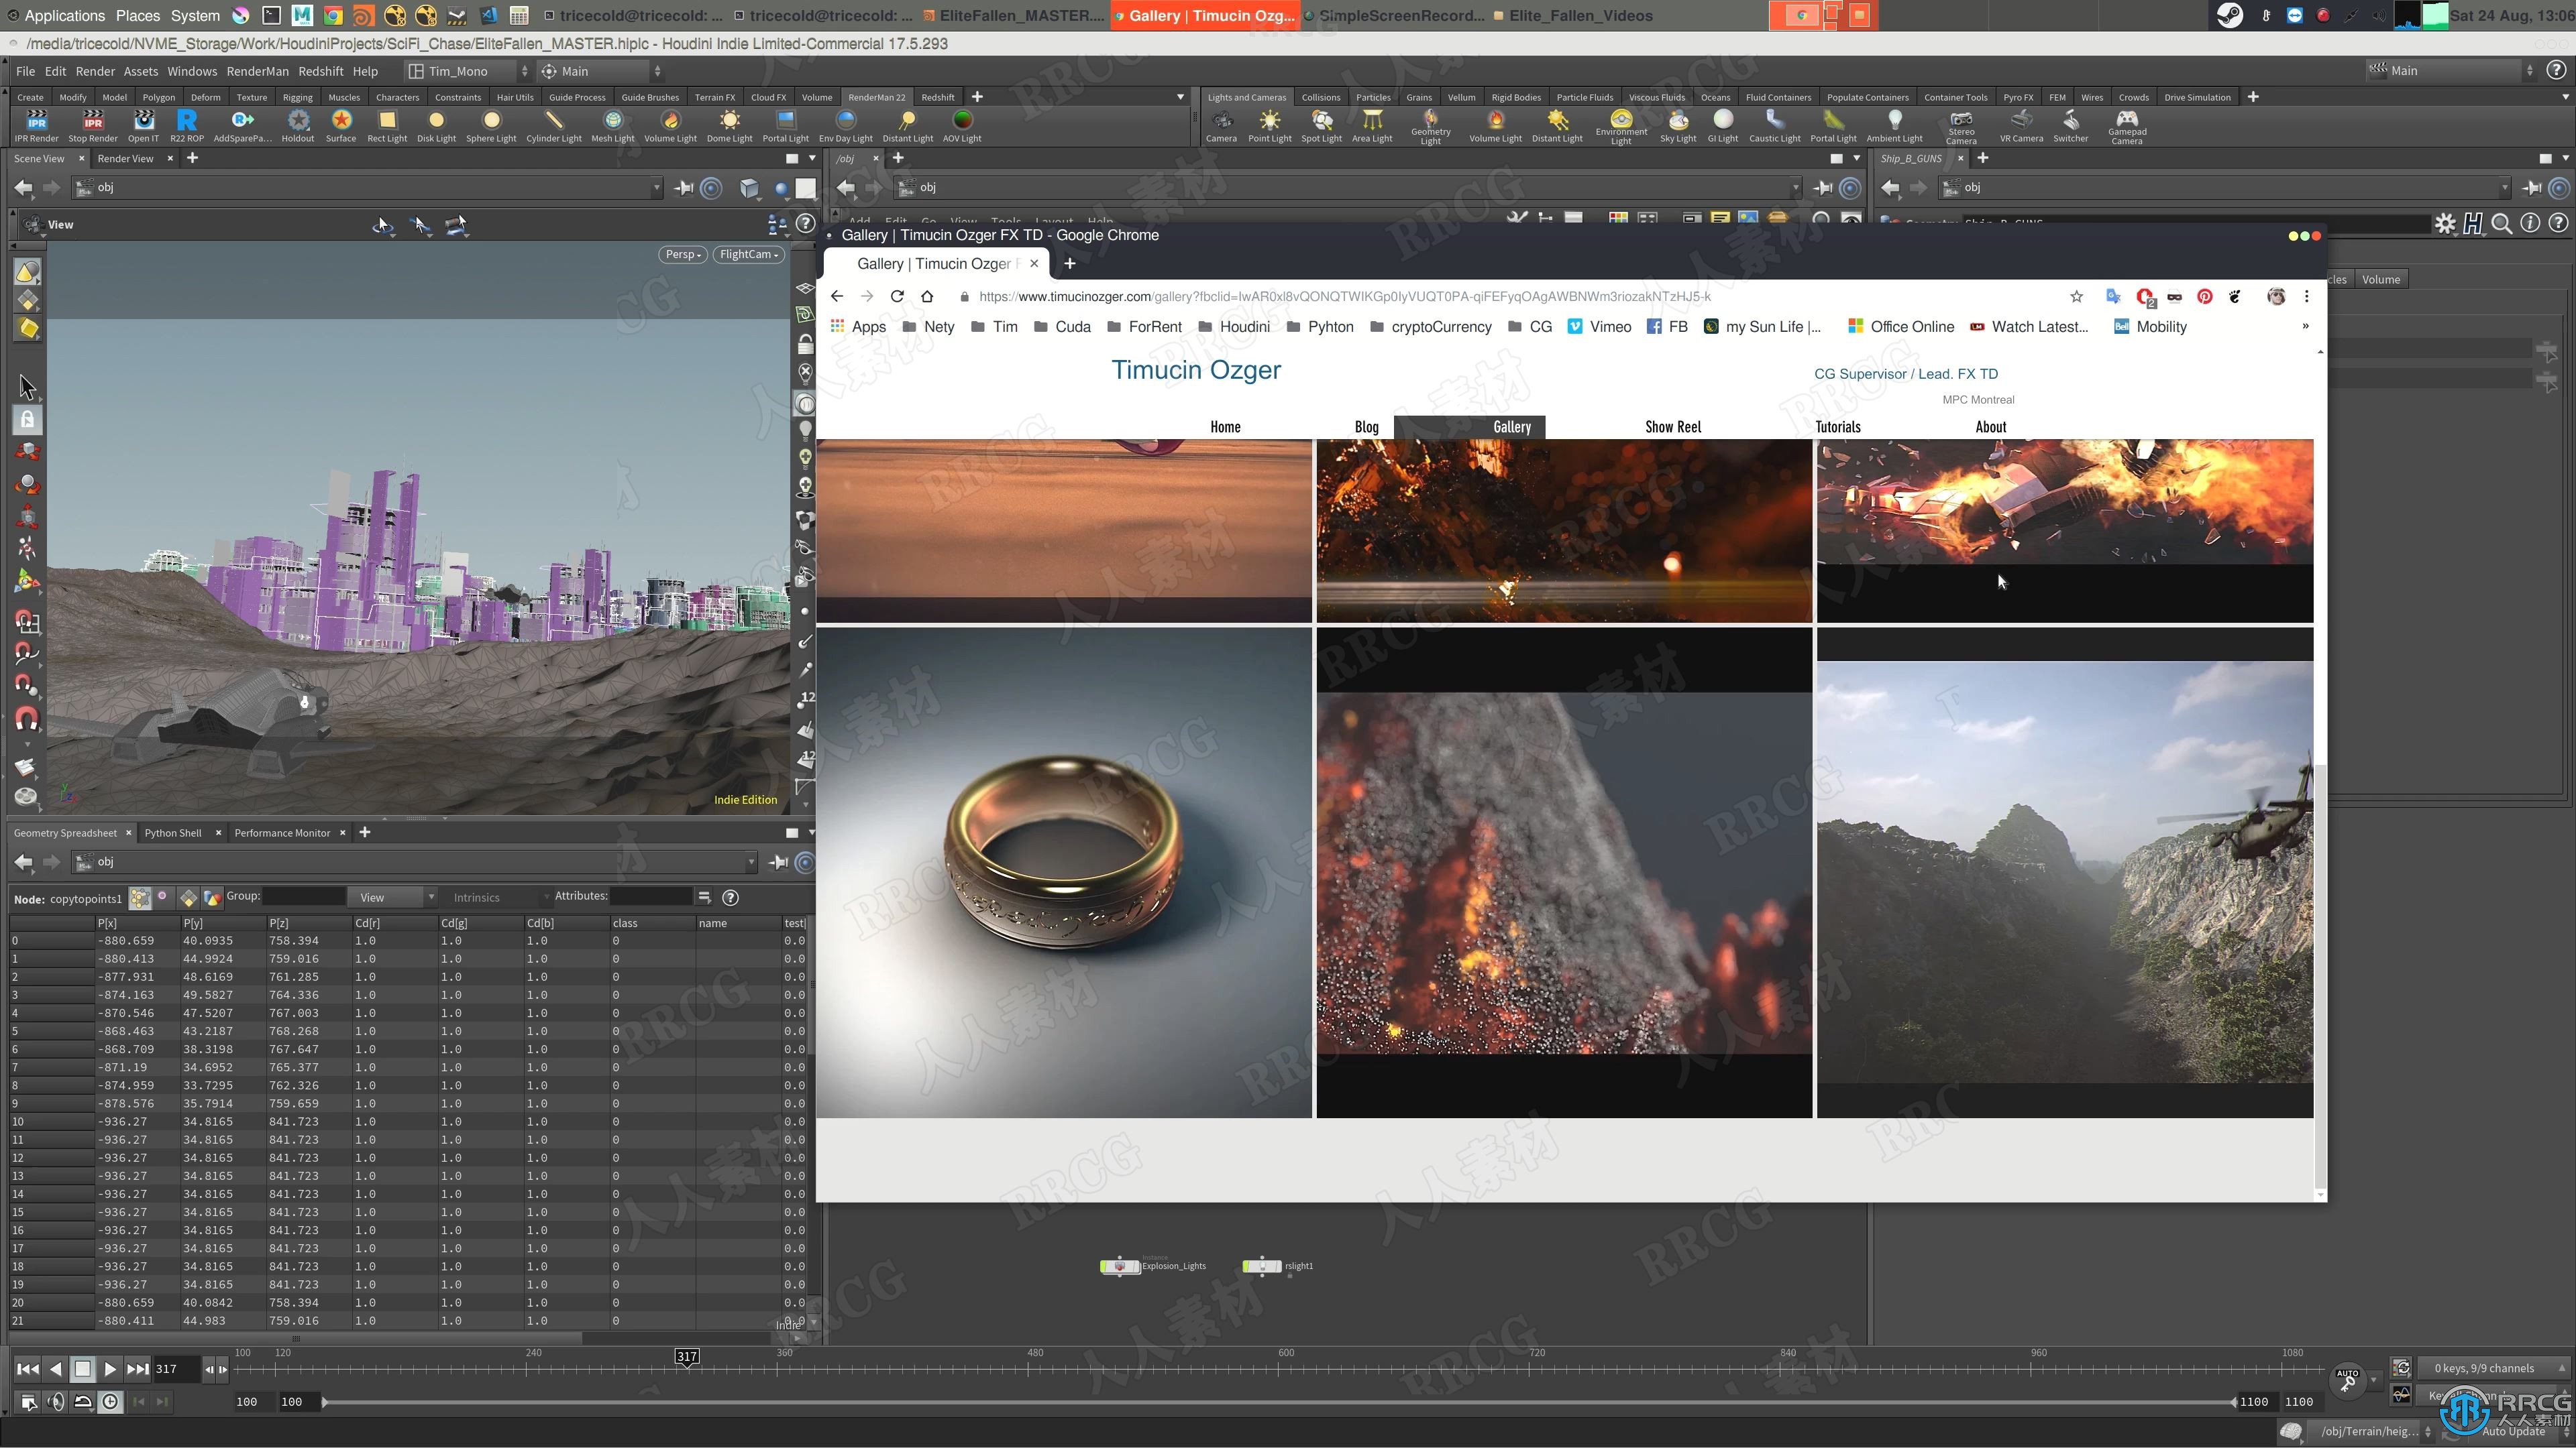Click the Chrome URL address field
Screen dimensions: 2576x1448
pos(1500,296)
